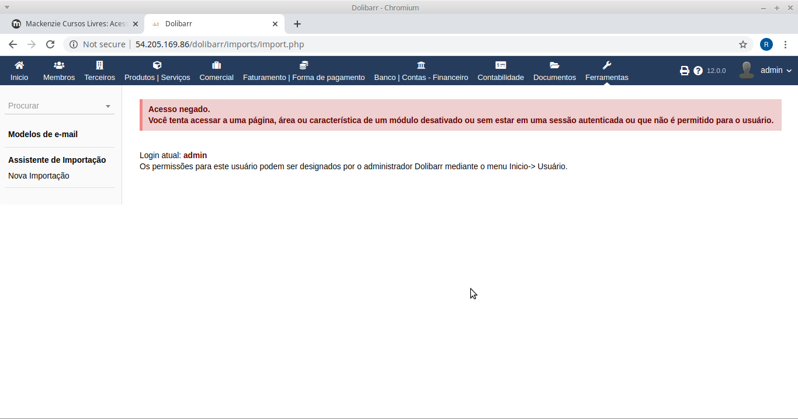Screen dimensions: 798x419
Task: Open Produtos | Serviços cube icon
Action: [x=157, y=65]
